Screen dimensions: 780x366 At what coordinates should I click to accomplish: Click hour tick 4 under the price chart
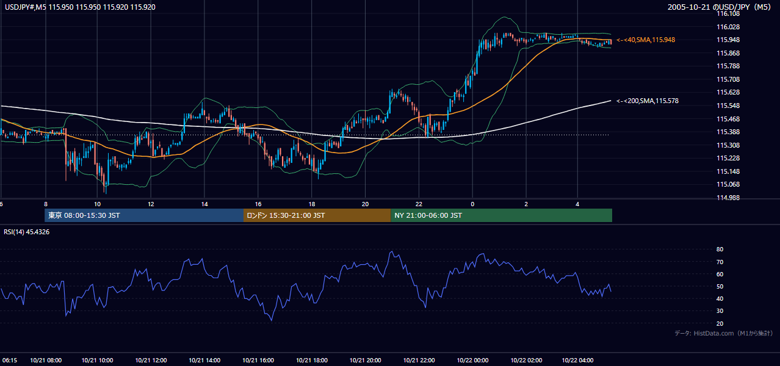point(579,204)
